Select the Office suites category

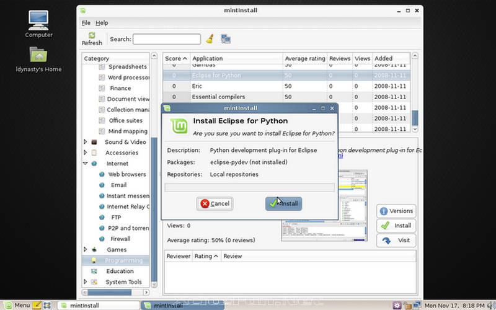[126, 120]
